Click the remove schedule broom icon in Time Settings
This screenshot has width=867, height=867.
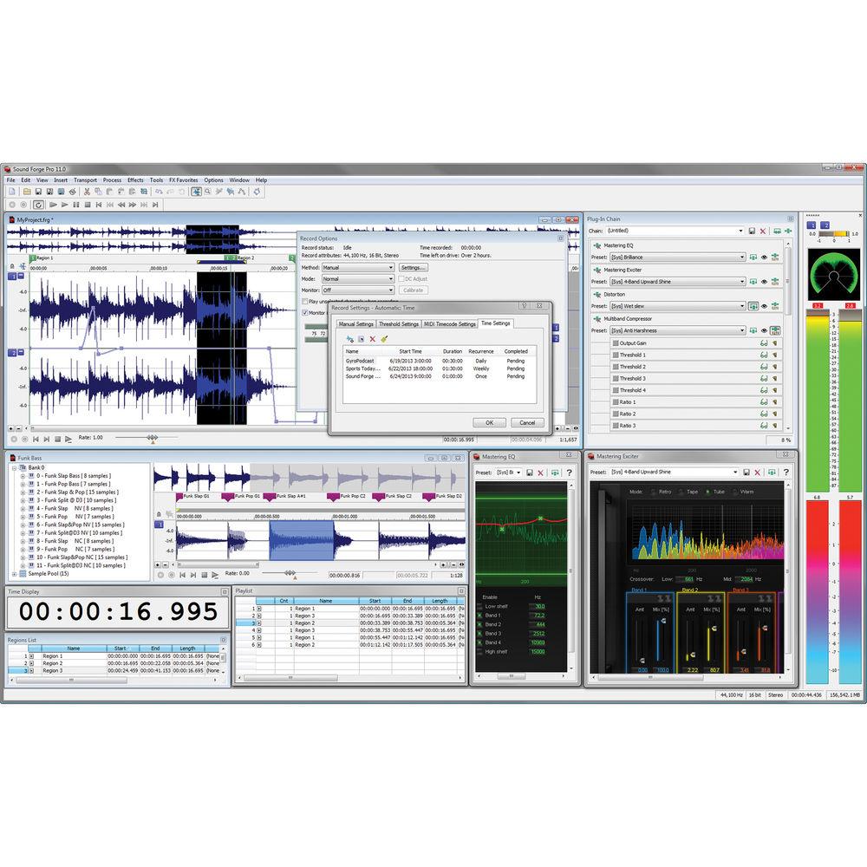[383, 339]
